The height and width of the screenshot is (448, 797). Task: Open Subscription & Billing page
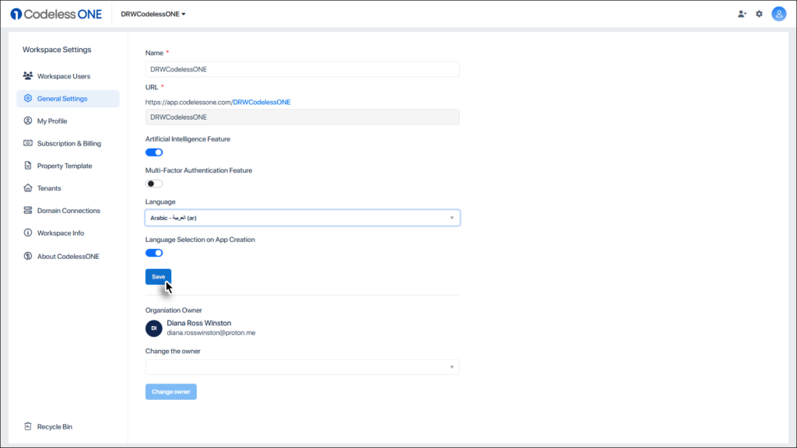pyautogui.click(x=68, y=143)
